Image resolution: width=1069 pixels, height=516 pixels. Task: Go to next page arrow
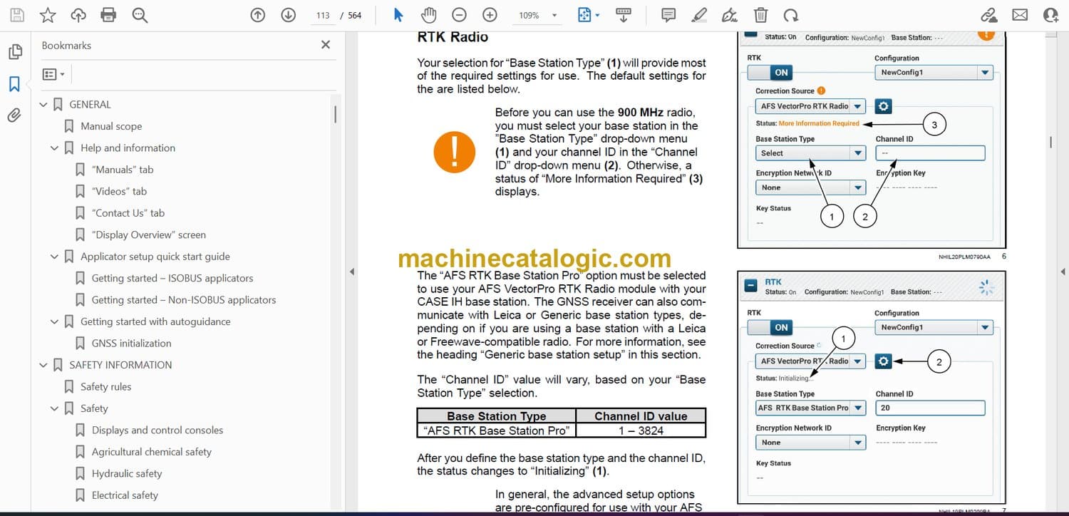tap(288, 15)
